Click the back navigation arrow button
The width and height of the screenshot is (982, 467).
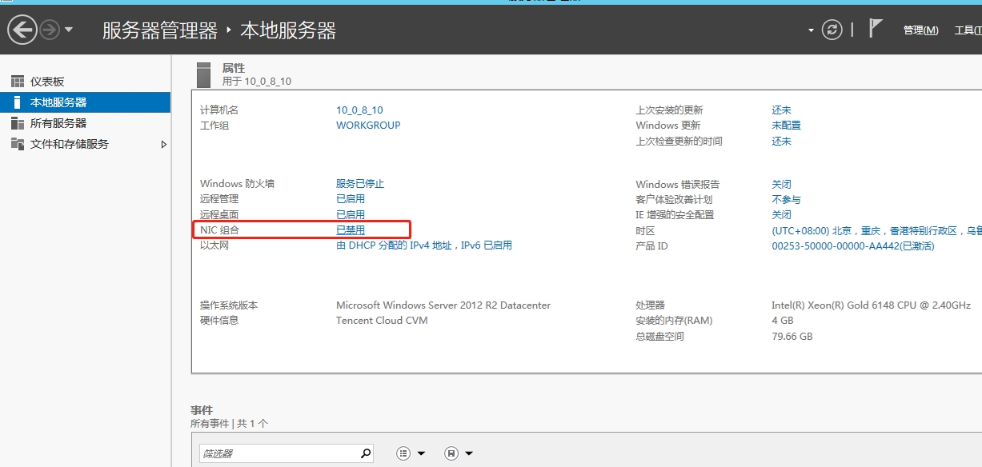click(x=22, y=30)
